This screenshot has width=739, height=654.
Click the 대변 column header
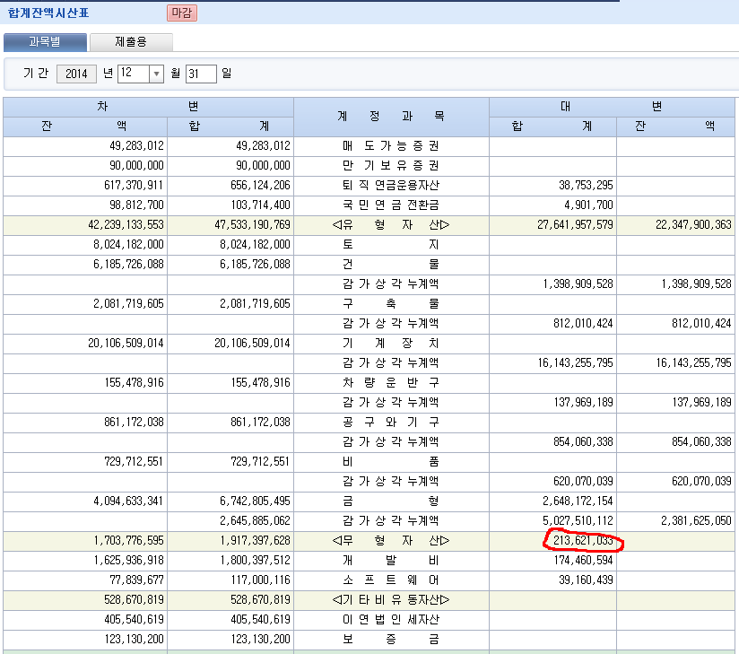[613, 107]
